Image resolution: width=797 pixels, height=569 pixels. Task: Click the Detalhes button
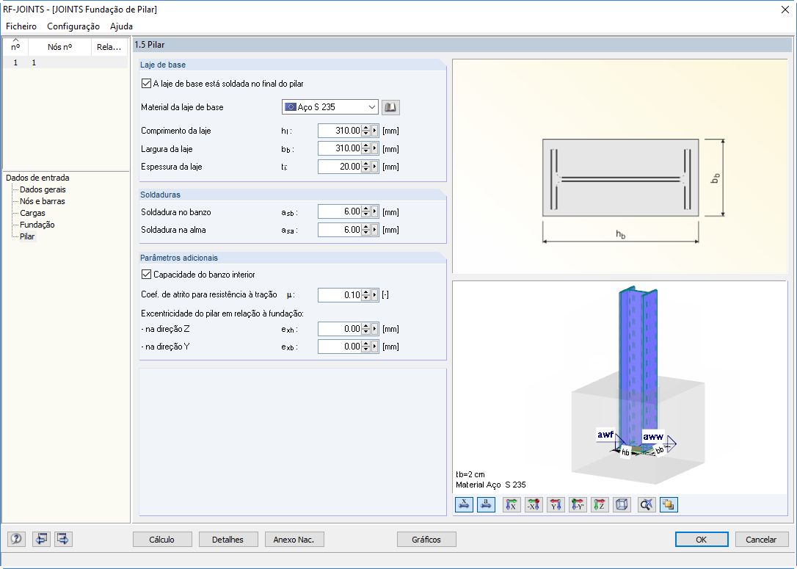[228, 540]
